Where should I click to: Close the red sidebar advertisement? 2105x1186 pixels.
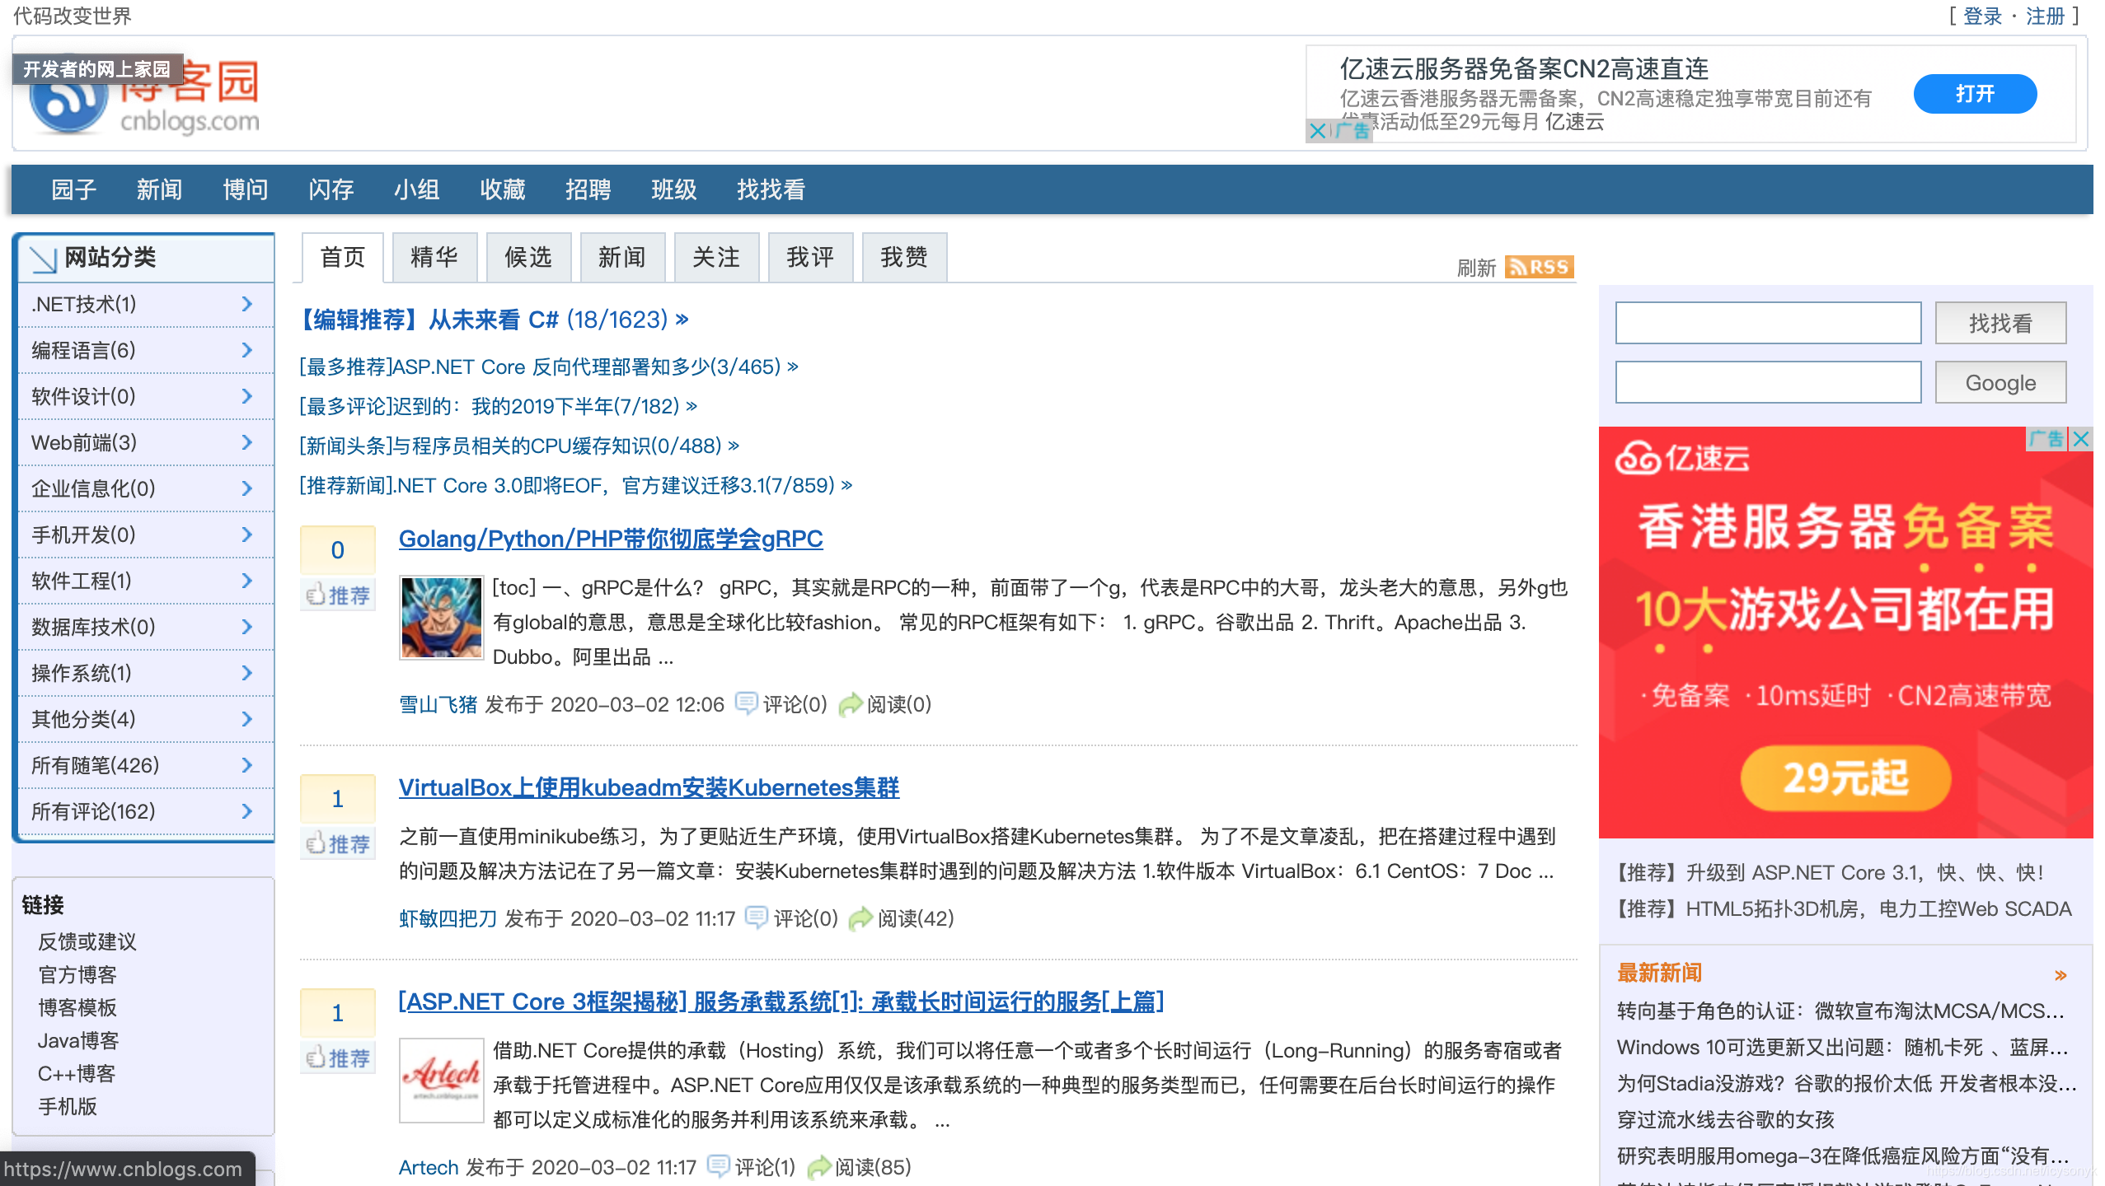click(2081, 439)
